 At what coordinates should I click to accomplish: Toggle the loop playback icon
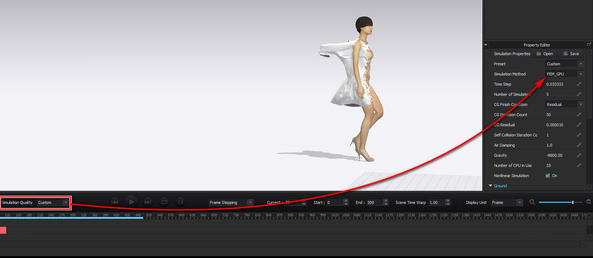point(164,202)
